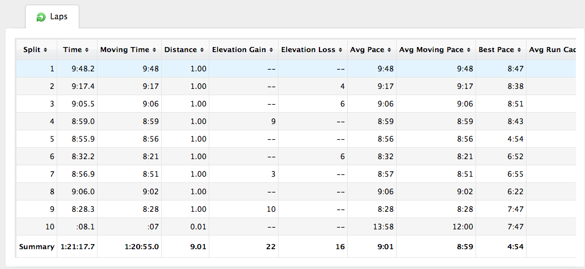Sort table by Split column
This screenshot has width=585, height=269.
click(x=35, y=50)
